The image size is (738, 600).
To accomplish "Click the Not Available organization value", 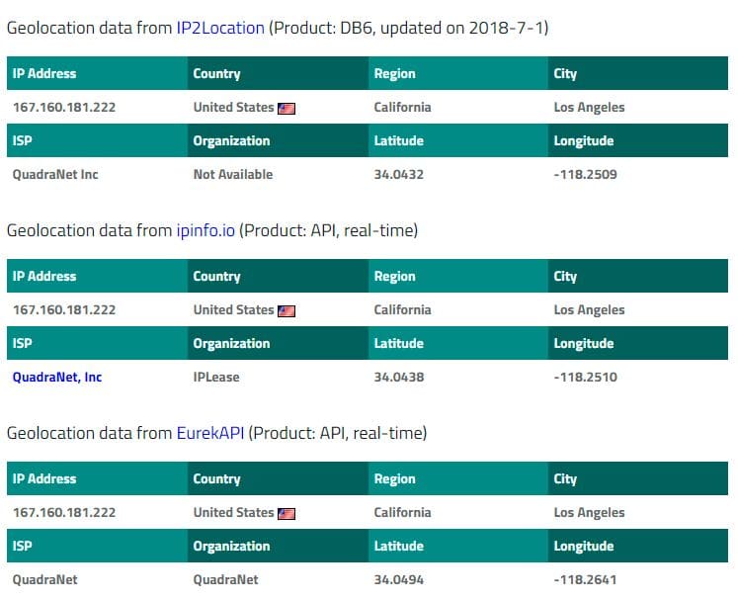I will (x=233, y=175).
